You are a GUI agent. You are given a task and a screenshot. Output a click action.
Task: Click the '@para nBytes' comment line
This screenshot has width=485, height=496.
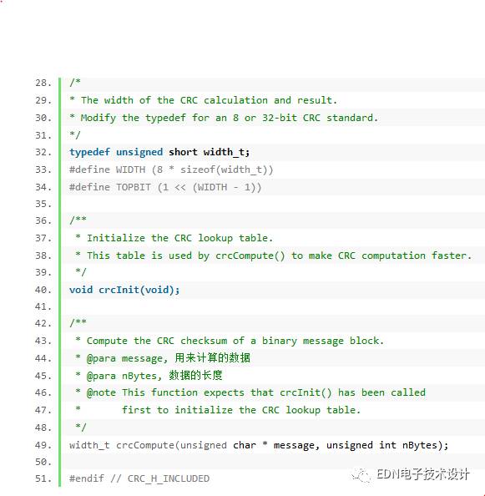tap(149, 376)
